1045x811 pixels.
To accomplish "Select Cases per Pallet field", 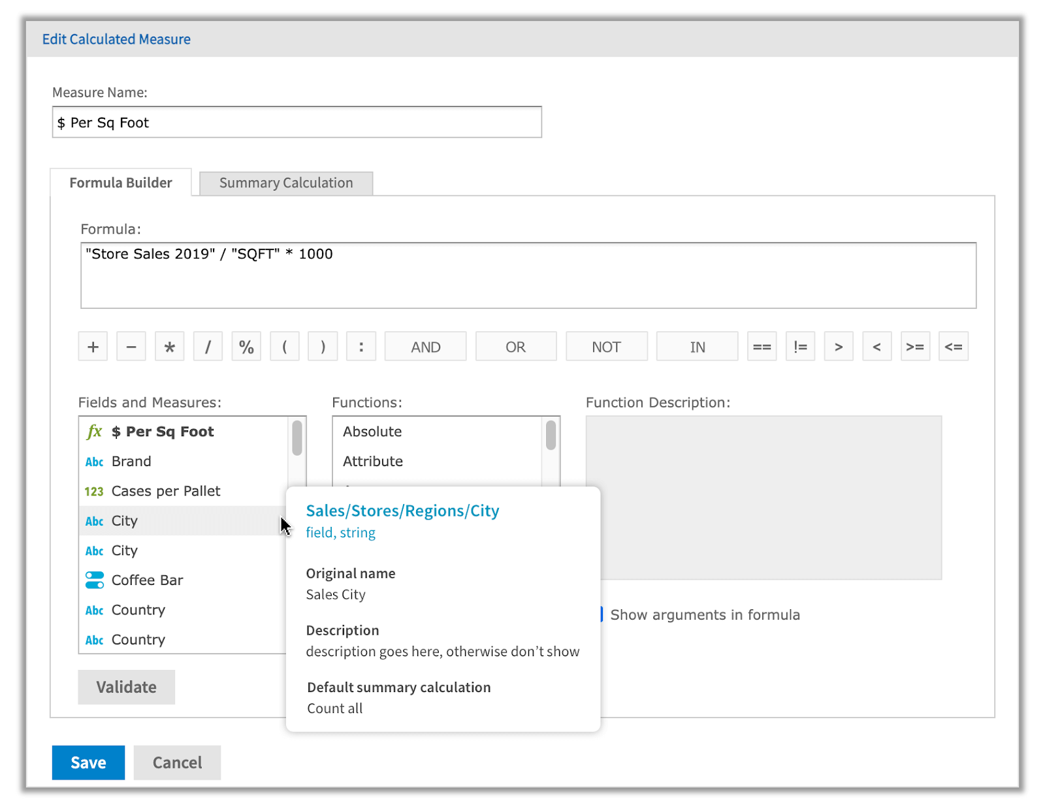I will click(x=184, y=491).
